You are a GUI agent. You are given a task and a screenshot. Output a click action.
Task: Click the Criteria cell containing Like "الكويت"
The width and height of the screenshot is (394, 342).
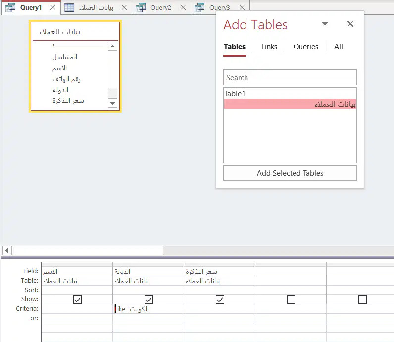click(x=148, y=309)
